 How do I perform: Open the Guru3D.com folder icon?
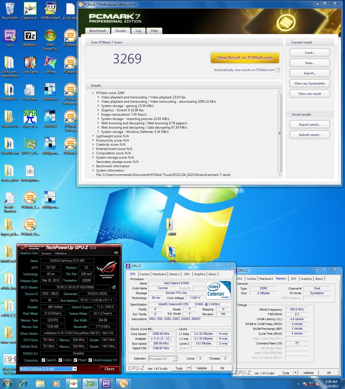(10, 146)
